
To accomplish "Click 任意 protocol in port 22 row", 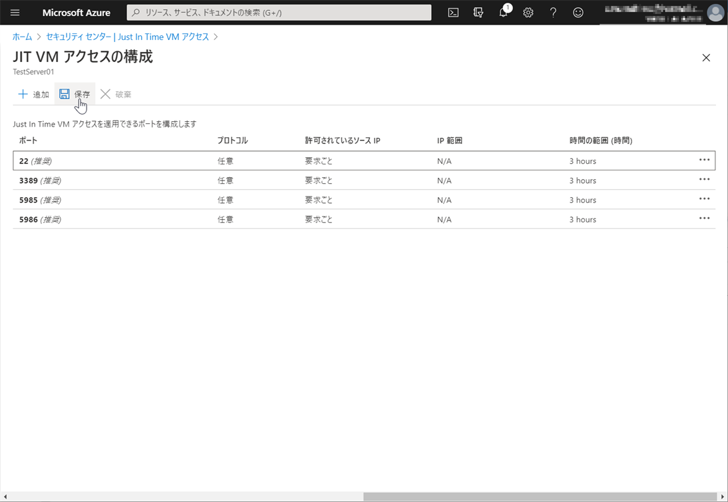I will 225,161.
